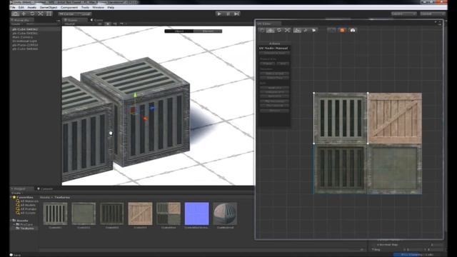Open the Help menu
Image resolution: width=457 pixels, height=257 pixels.
111,7
